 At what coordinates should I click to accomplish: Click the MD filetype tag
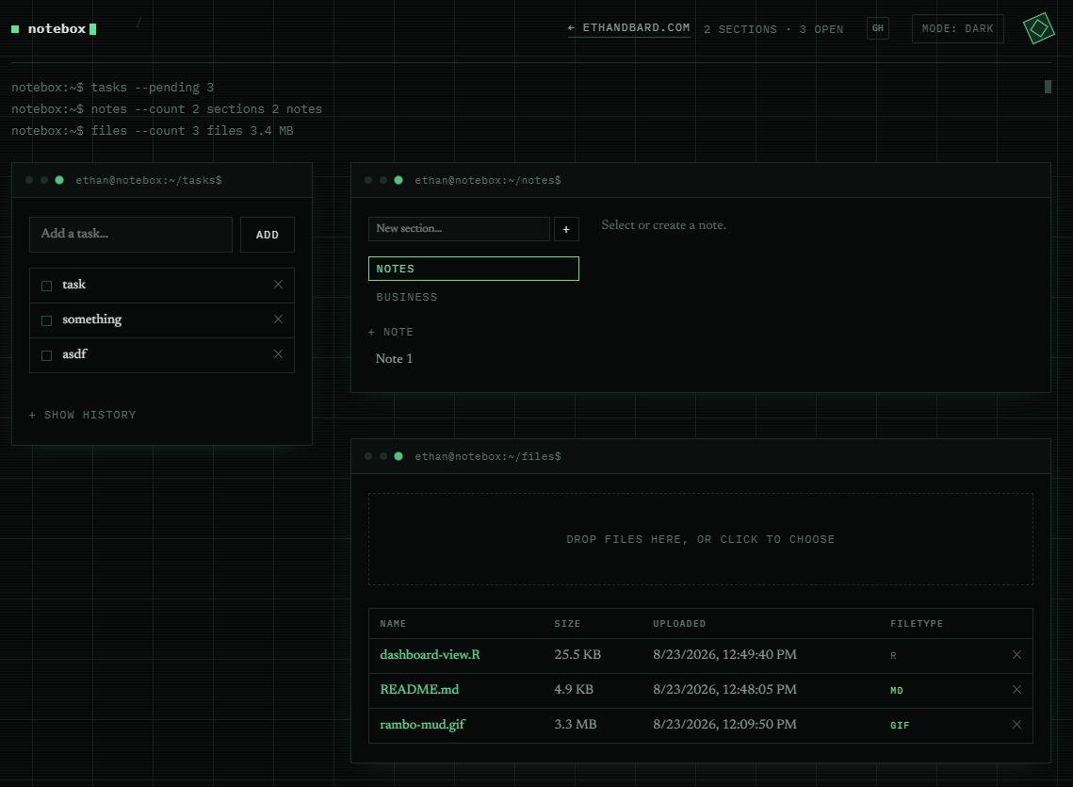click(x=897, y=691)
